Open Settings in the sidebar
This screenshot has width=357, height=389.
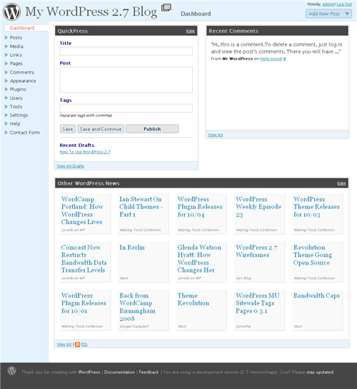pos(19,115)
